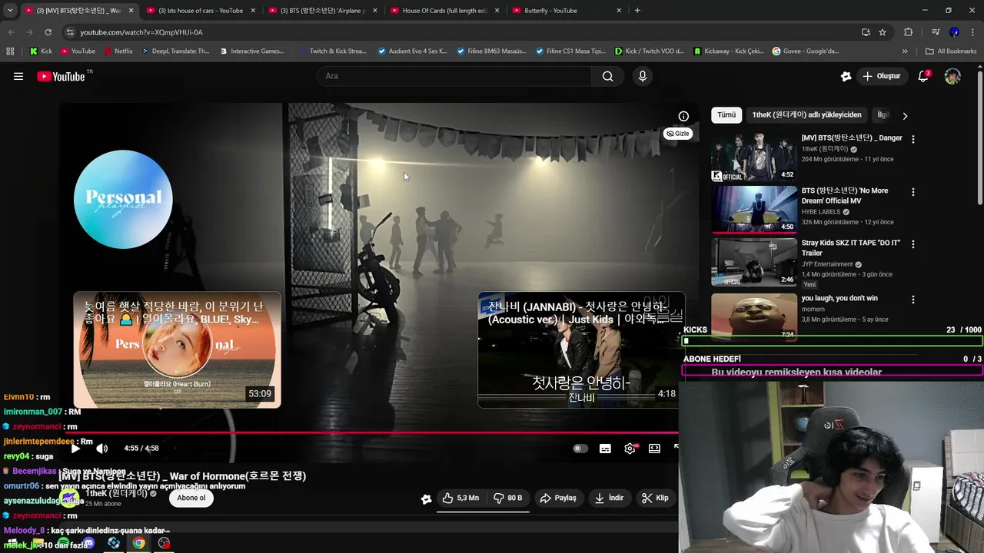Dislike the video showing 80 B

(x=507, y=498)
